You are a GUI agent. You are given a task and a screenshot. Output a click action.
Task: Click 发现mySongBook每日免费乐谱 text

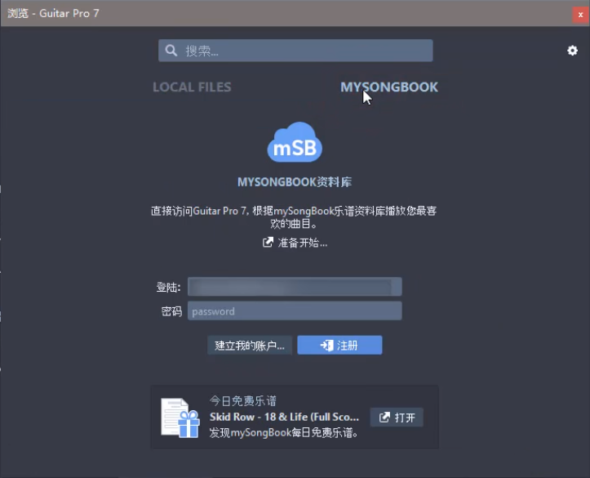click(x=284, y=433)
